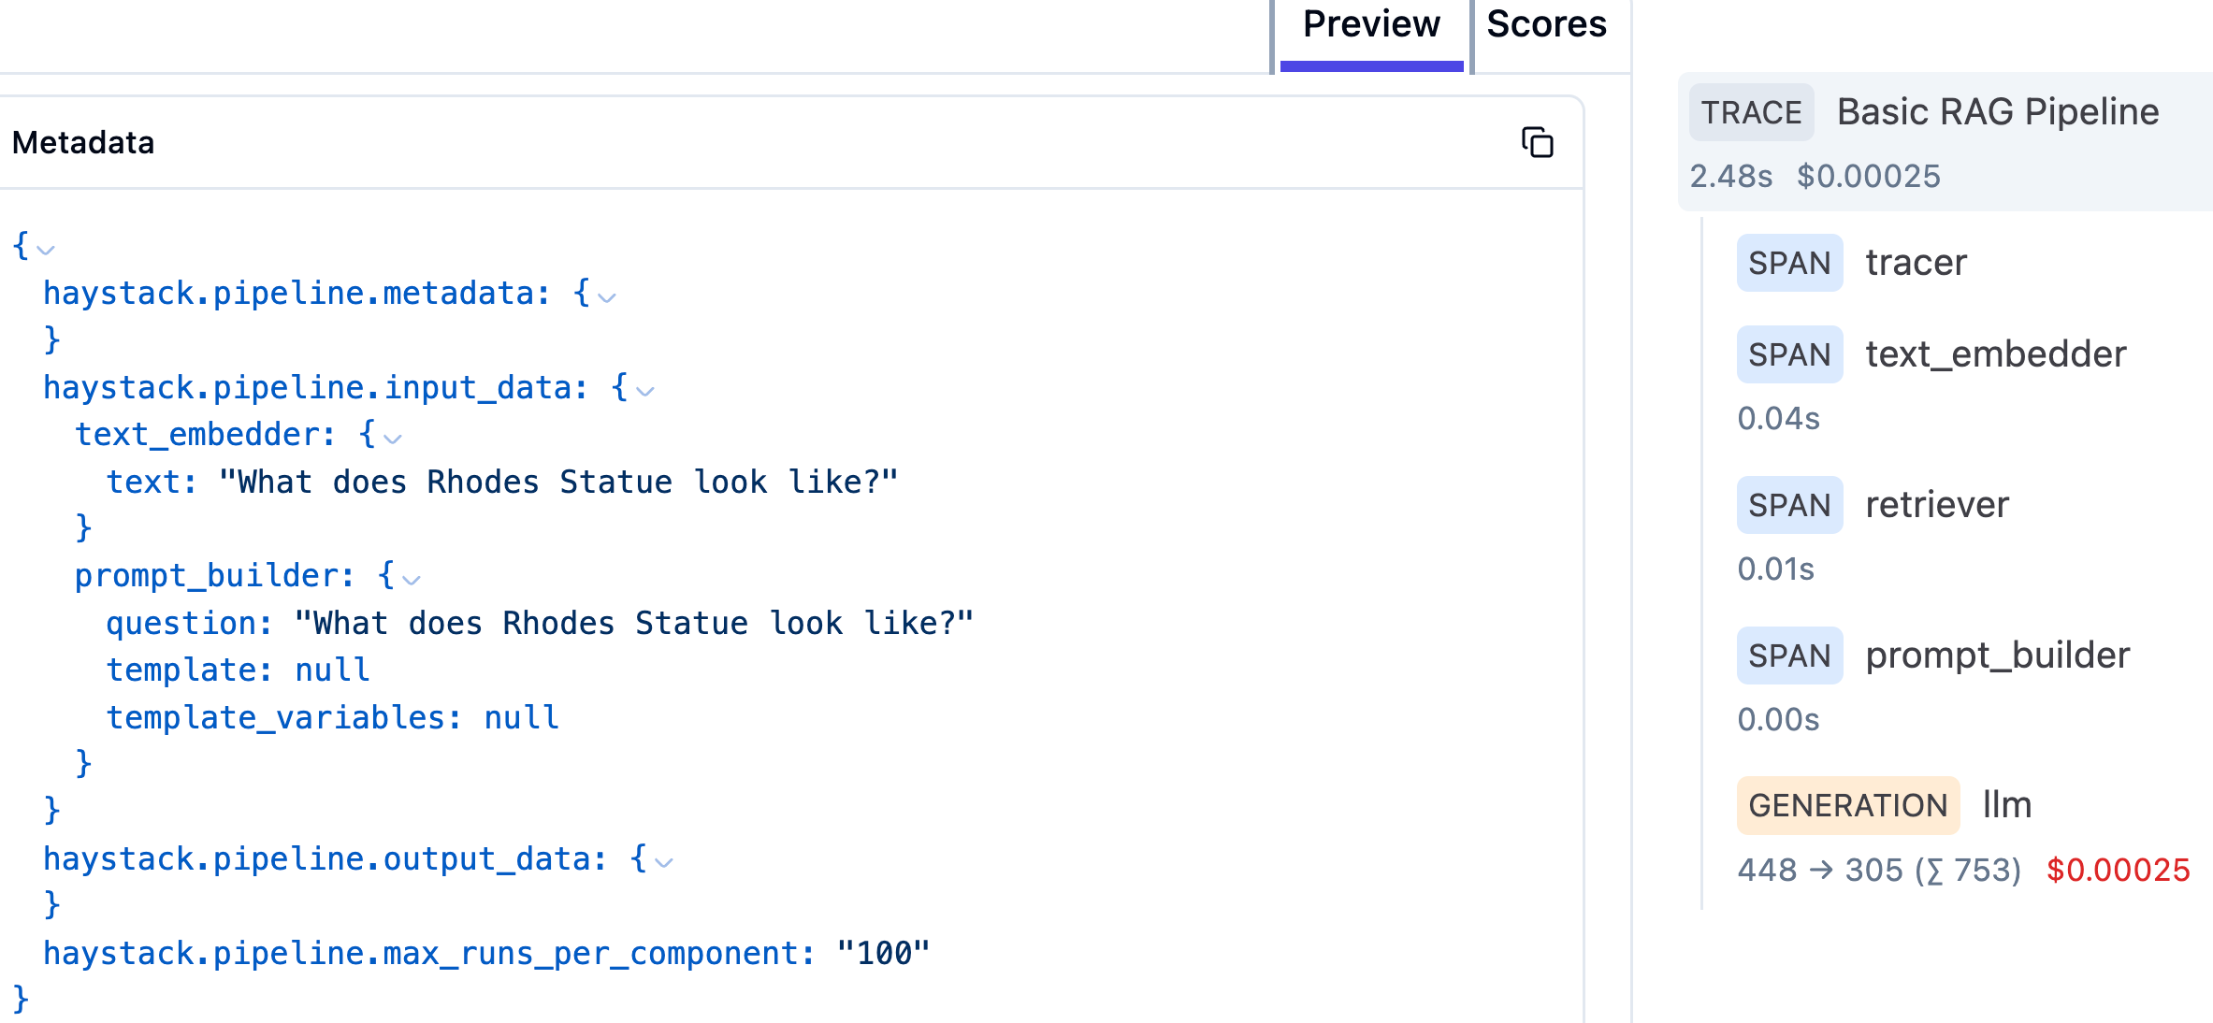The width and height of the screenshot is (2213, 1023).
Task: Open the Scores tab
Action: 1546,26
